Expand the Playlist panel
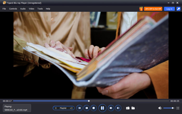The height and width of the screenshot is (114, 182). pos(61,108)
